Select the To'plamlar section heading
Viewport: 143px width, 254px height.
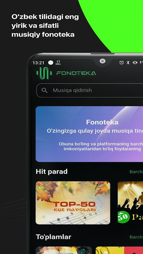pos(53,237)
